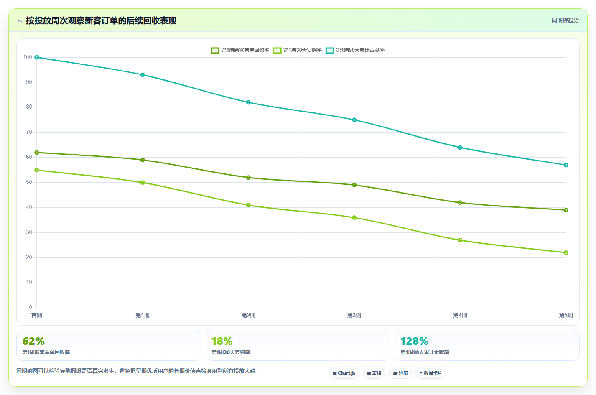The width and height of the screenshot is (596, 395).
Task: Click the 同期群趋势 badge in the header
Action: pyautogui.click(x=565, y=20)
